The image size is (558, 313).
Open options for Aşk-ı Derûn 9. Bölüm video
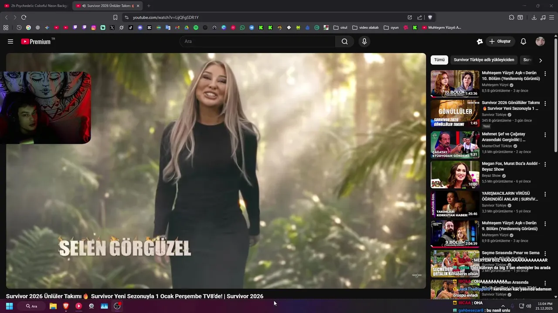545,224
